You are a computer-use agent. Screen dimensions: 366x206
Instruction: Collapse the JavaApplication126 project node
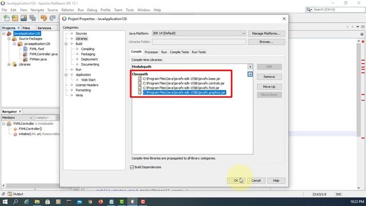[x=4, y=34]
